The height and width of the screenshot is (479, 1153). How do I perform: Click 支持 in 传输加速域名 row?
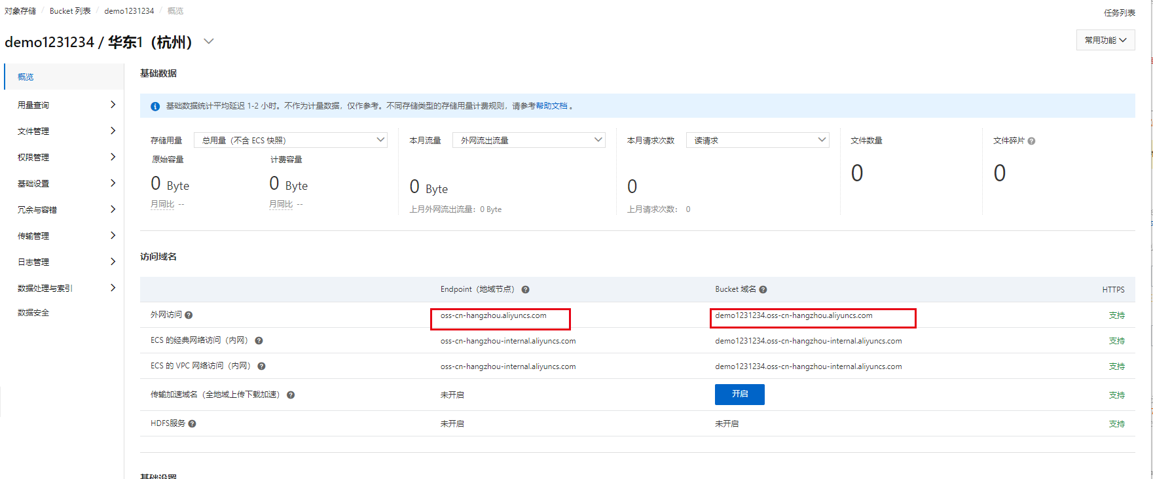[1117, 395]
